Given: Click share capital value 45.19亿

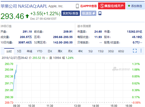Looking at the screenshot, I should click(x=137, y=37).
